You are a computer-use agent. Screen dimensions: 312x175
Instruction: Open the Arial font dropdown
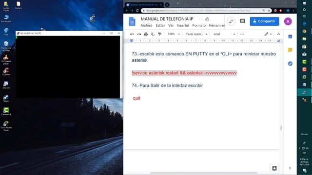[224, 34]
